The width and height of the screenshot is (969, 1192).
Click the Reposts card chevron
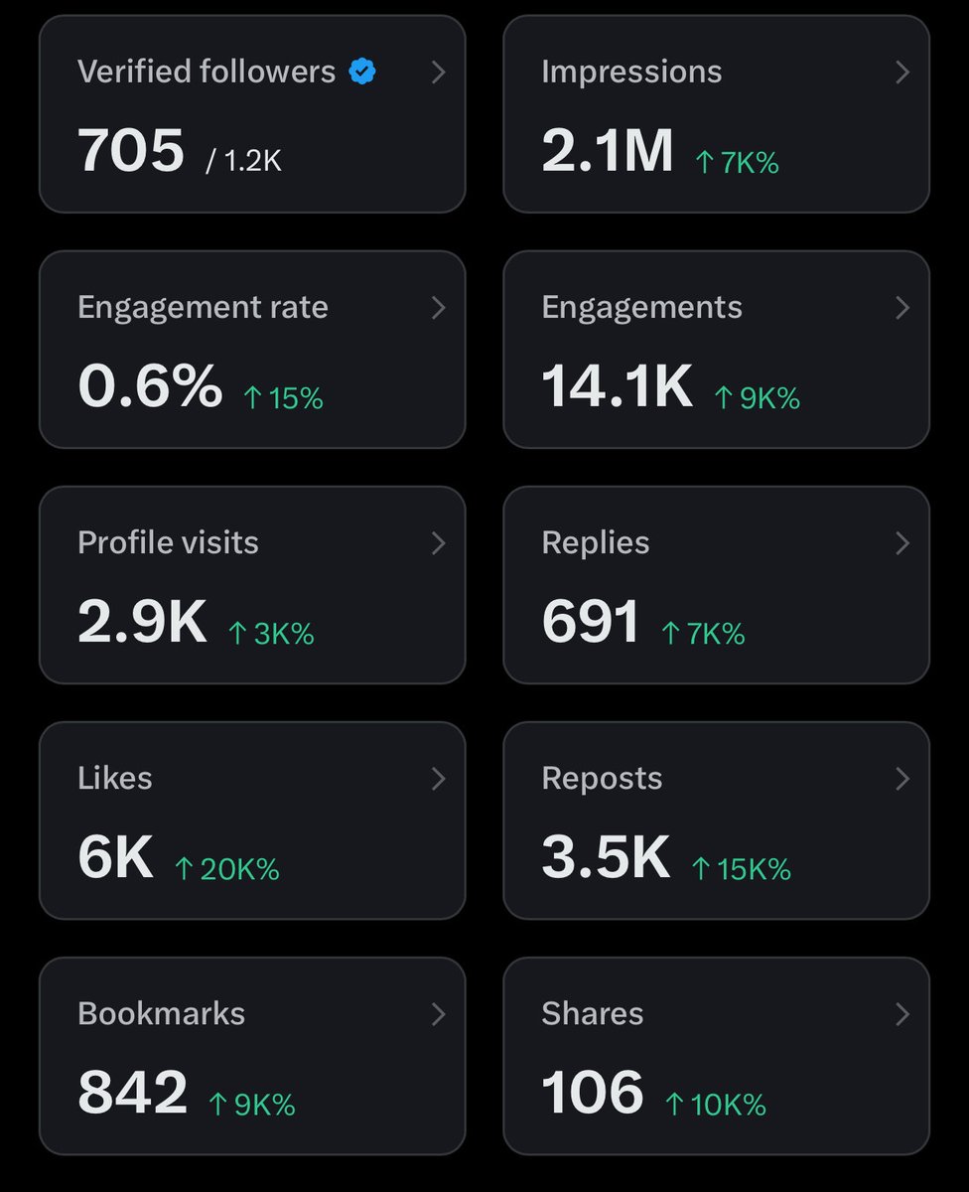(902, 779)
